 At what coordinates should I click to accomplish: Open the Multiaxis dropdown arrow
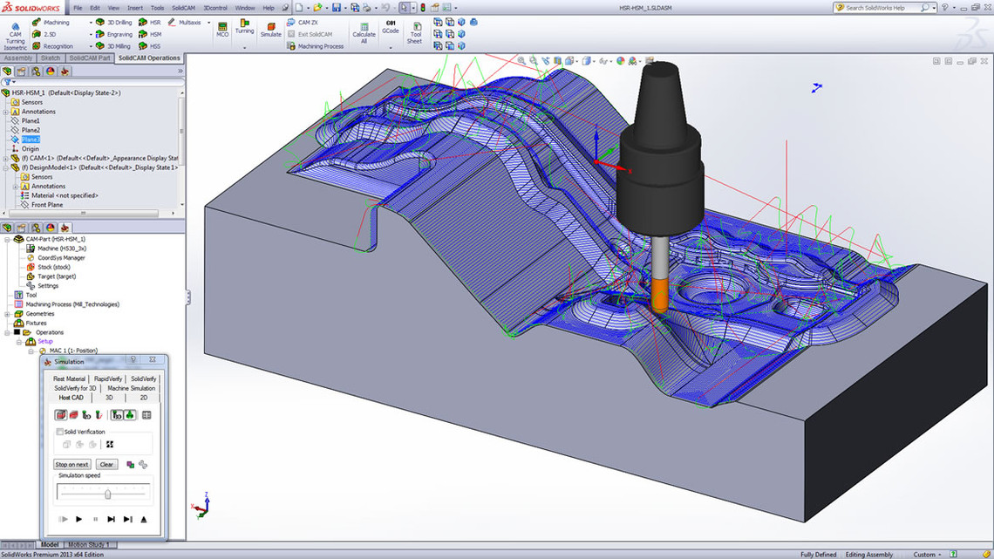coord(208,23)
